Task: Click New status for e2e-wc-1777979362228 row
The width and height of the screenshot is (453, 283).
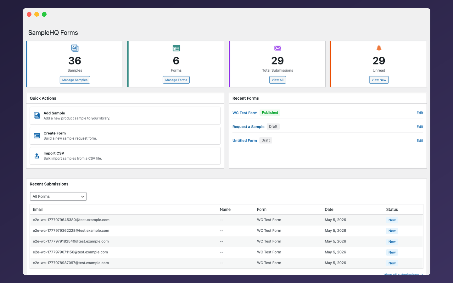Action: tap(392, 231)
